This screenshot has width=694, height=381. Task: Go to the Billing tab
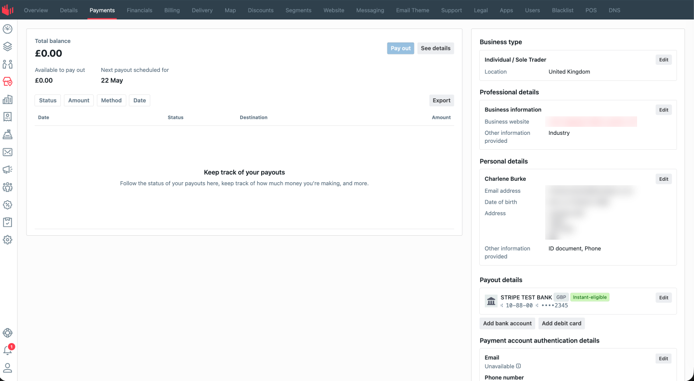[x=172, y=10]
